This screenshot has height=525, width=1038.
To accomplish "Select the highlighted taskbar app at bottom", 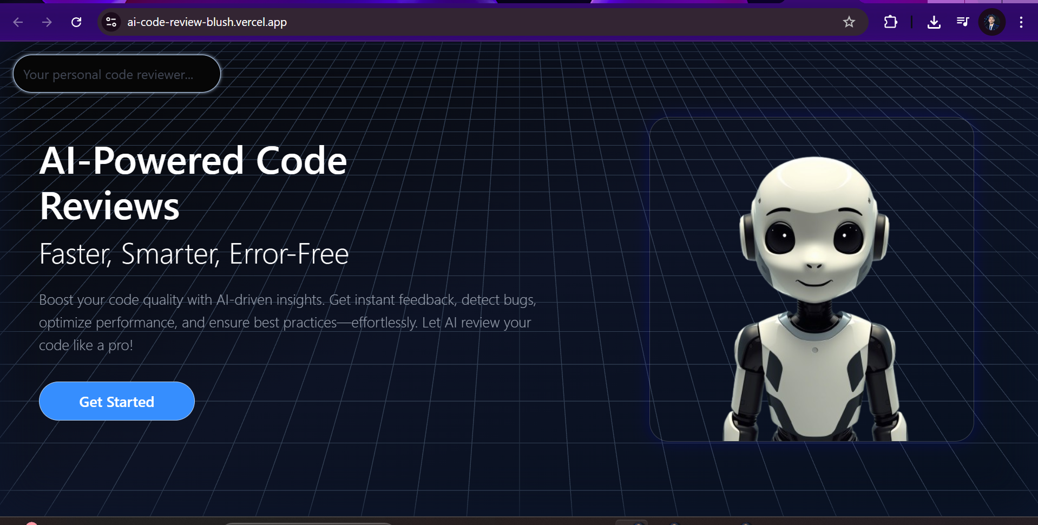I will tap(631, 522).
